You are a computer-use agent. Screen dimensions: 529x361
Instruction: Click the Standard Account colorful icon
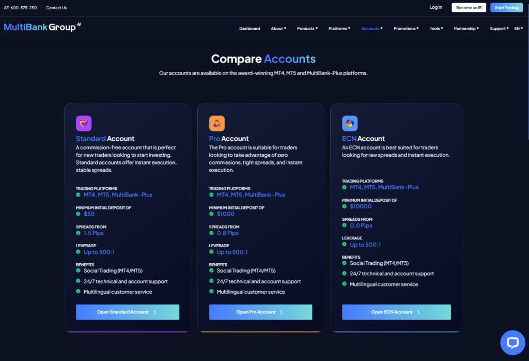(84, 124)
